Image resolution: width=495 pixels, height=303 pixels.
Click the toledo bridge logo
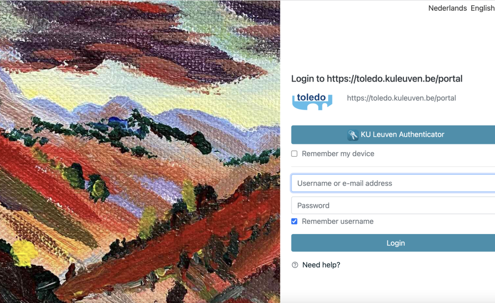click(x=312, y=101)
